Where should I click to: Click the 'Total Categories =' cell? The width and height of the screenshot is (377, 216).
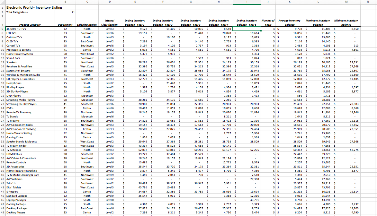click(30, 12)
